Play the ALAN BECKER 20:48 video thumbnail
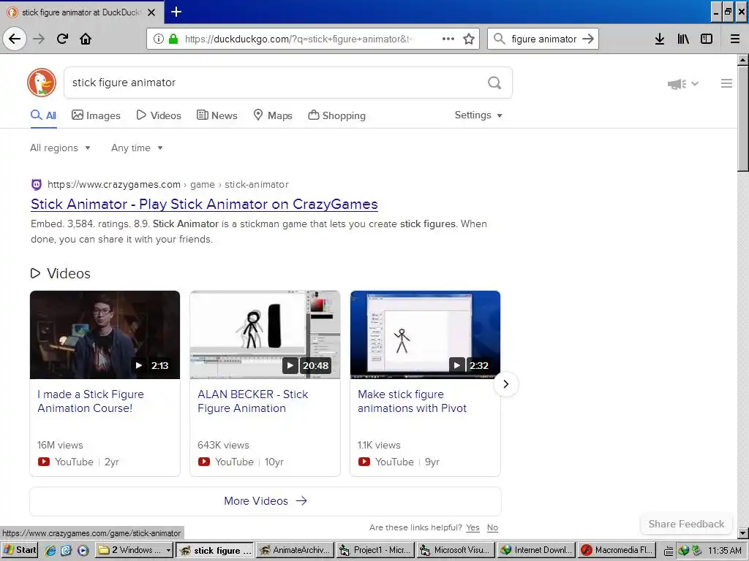The width and height of the screenshot is (749, 561). (x=265, y=335)
